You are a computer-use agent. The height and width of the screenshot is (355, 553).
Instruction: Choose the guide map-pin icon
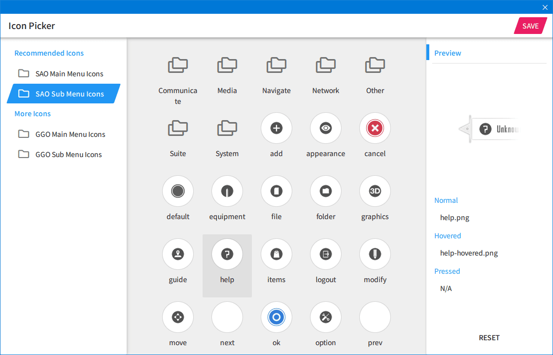178,254
